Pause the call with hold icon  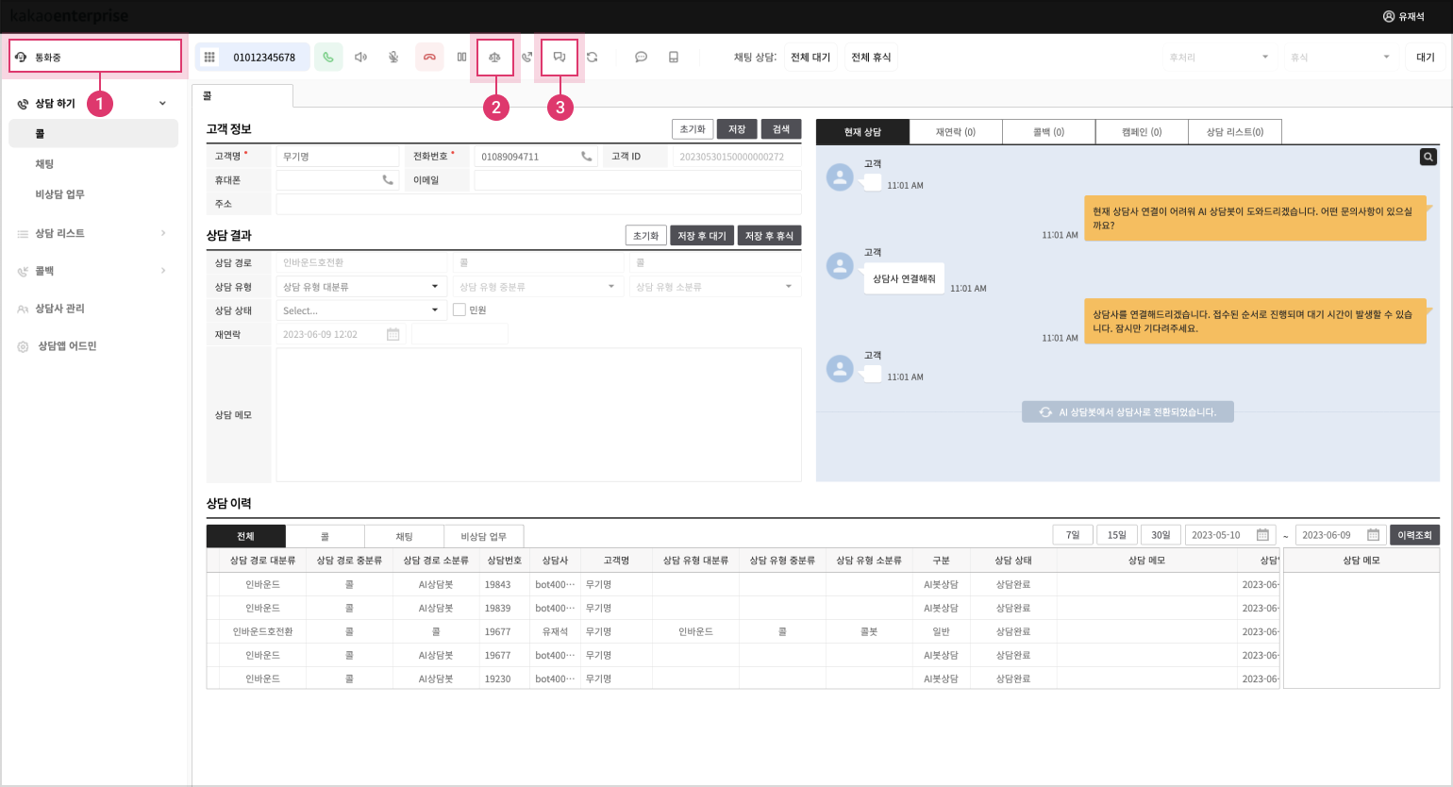click(462, 58)
